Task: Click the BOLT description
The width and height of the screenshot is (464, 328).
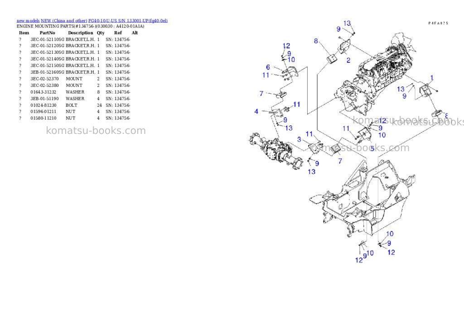Action: (x=71, y=105)
